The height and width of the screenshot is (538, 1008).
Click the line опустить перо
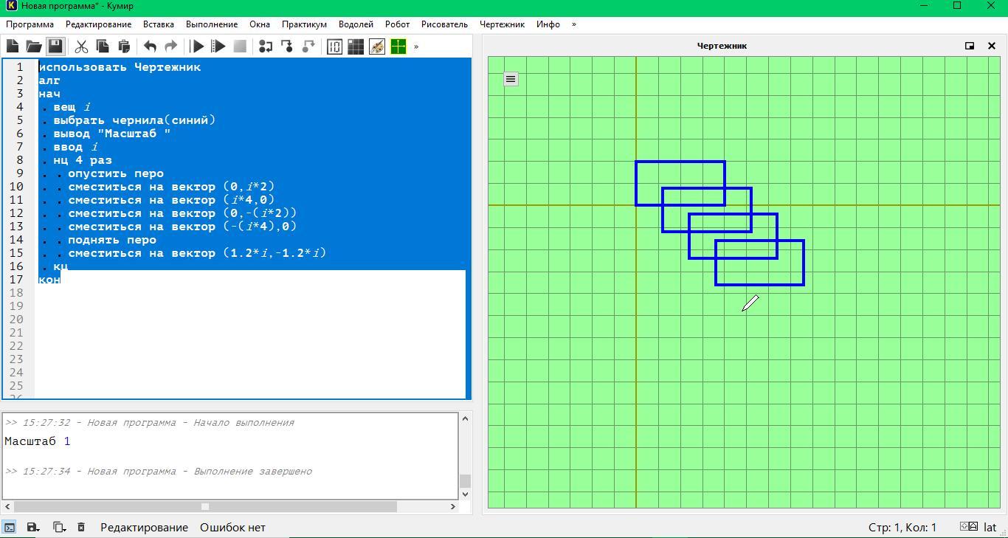tap(116, 173)
